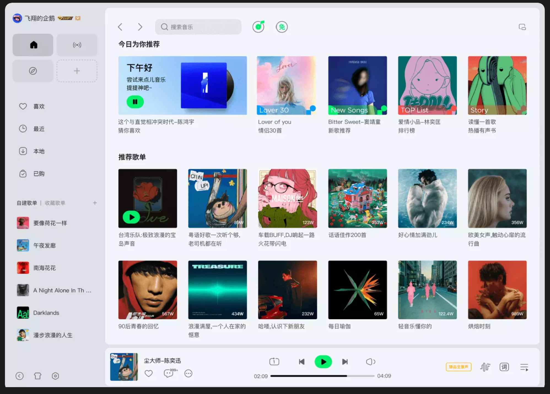Select the 自建歌单 tab
550x394 pixels.
(27, 203)
